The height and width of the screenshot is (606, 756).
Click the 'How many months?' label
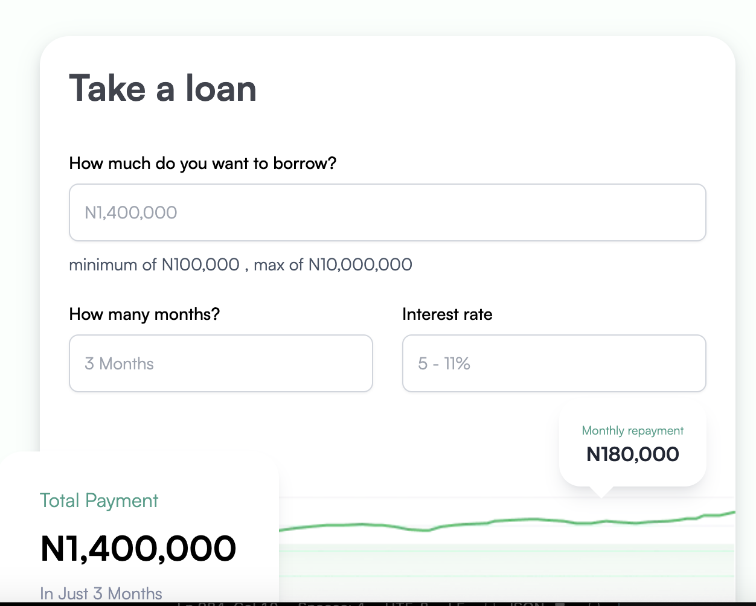tap(144, 314)
